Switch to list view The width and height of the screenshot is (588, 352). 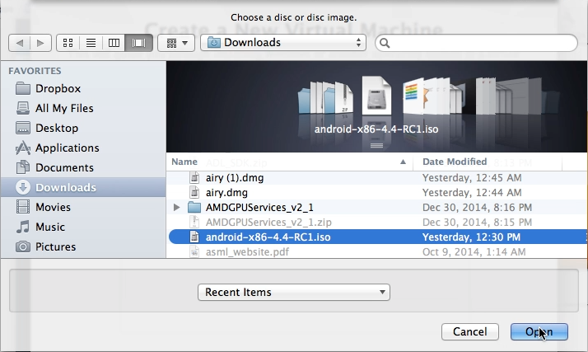pos(91,43)
